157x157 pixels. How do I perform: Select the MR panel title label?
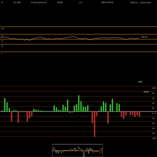point(140,82)
